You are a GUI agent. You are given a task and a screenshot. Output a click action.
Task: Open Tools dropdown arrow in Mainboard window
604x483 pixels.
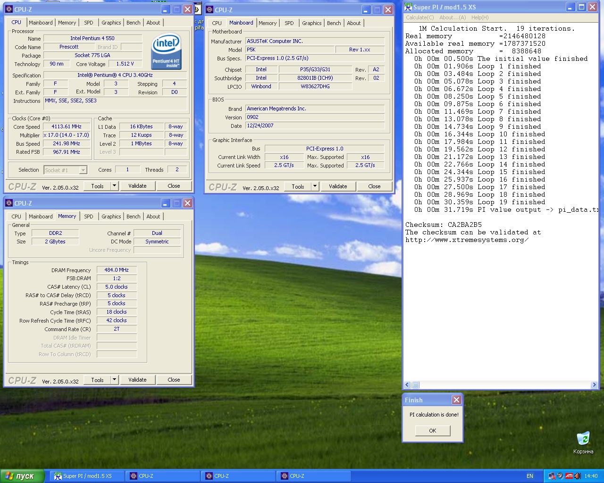[315, 186]
